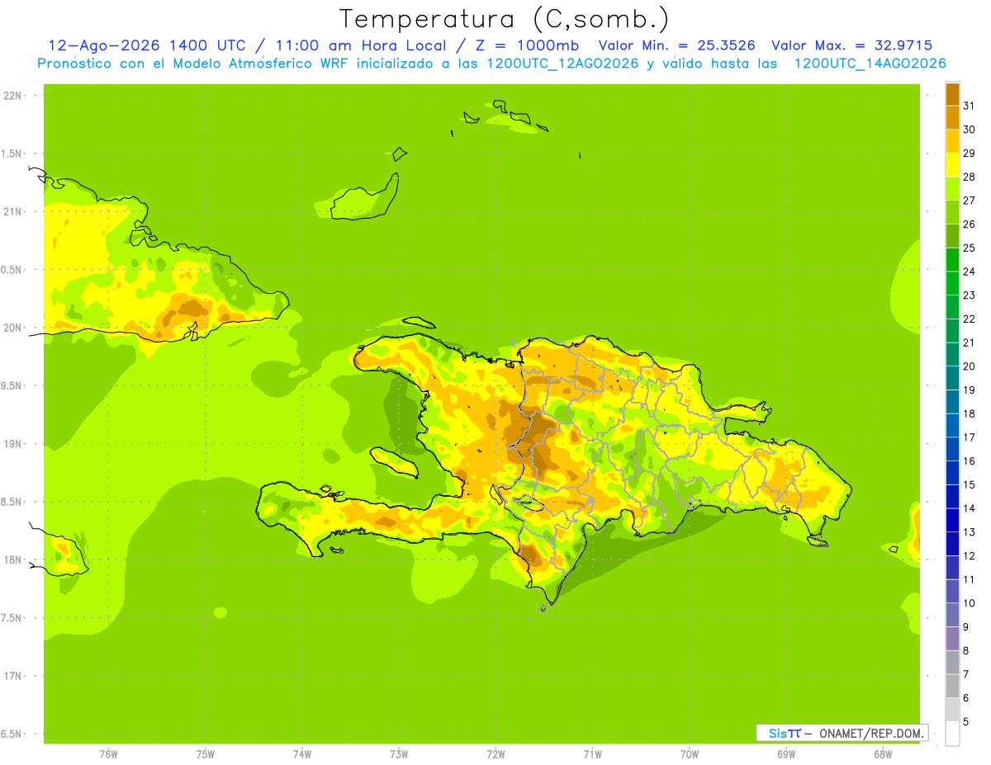
Task: Click the 69W longitude axis label
Action: 786,754
